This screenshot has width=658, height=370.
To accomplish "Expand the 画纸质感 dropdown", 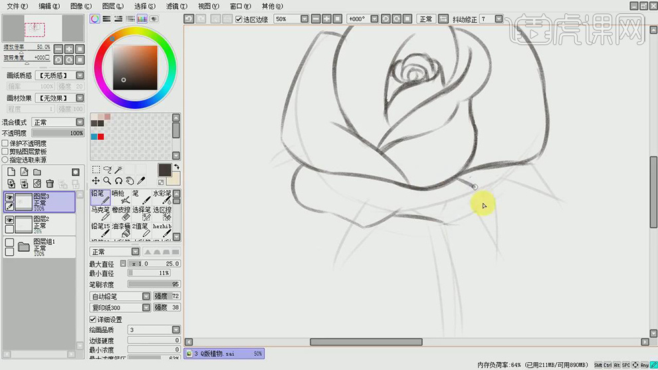I will tap(80, 76).
